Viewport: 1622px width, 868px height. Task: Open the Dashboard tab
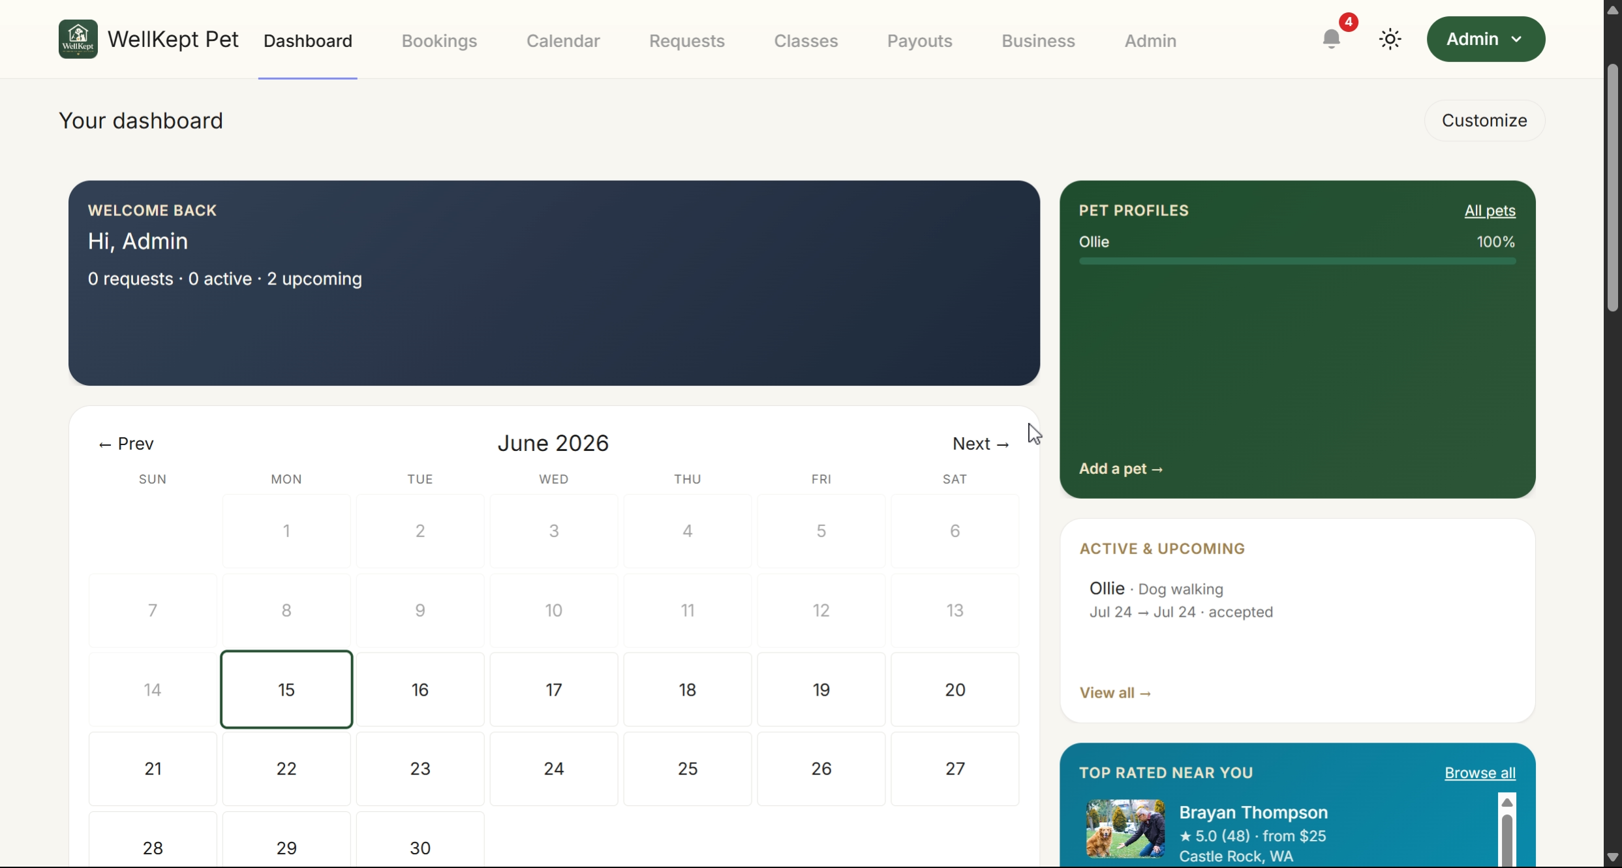308,40
